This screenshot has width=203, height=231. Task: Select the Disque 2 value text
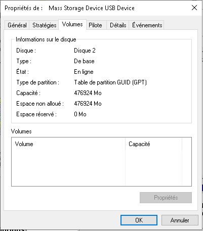pyautogui.click(x=85, y=51)
